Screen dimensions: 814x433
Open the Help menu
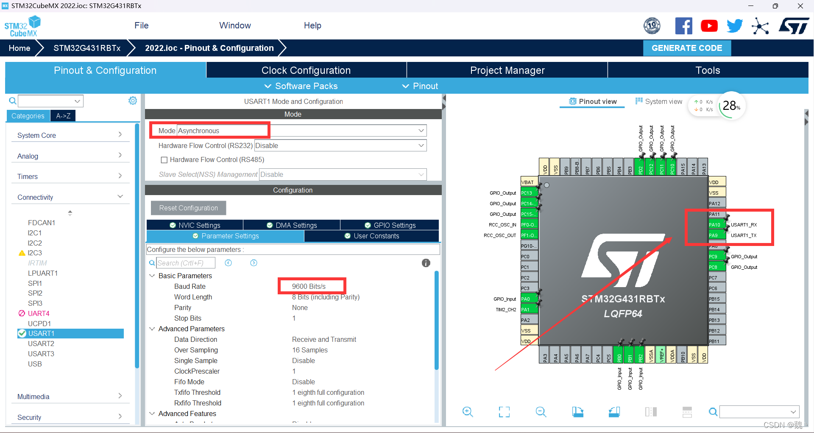[312, 25]
